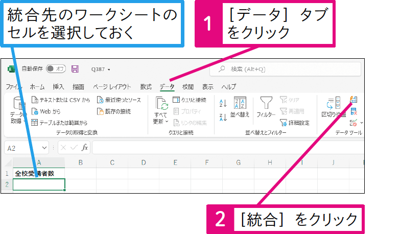This screenshot has width=400, height=234.
Task: Select column C header
Action: (112, 162)
